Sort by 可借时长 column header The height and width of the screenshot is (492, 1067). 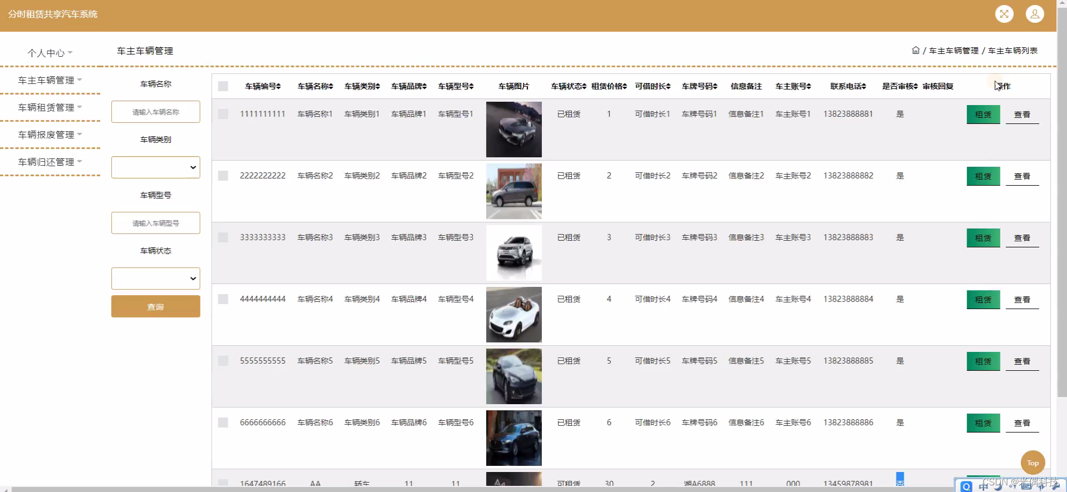[652, 86]
